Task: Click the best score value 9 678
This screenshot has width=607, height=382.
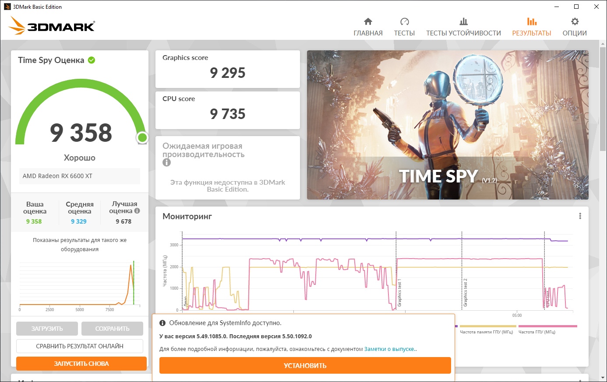Action: 124,221
